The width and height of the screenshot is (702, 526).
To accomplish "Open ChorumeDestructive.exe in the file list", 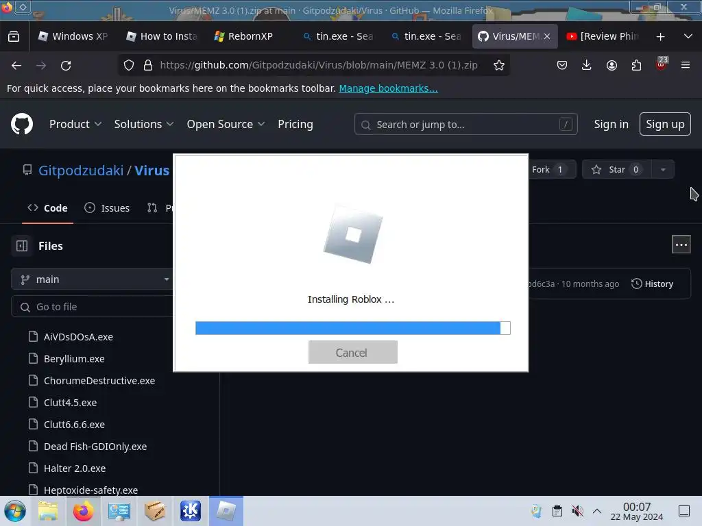I will pos(99,381).
